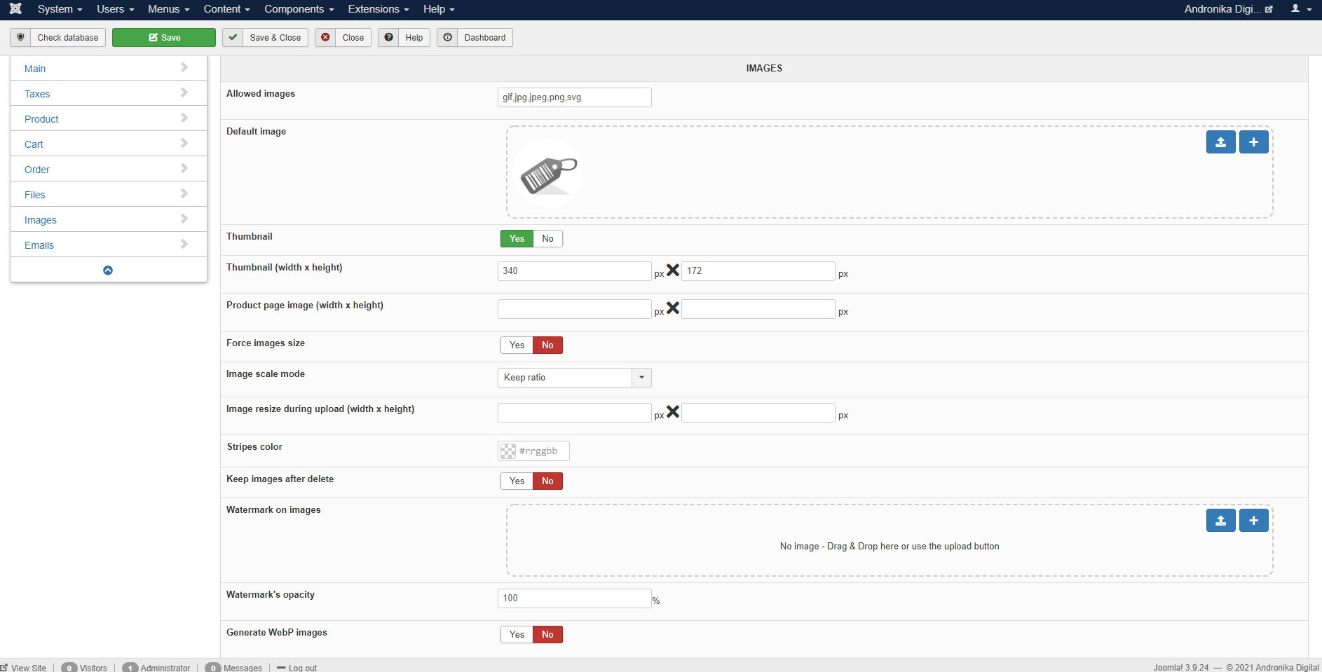Open the Image scale mode dropdown

click(575, 378)
